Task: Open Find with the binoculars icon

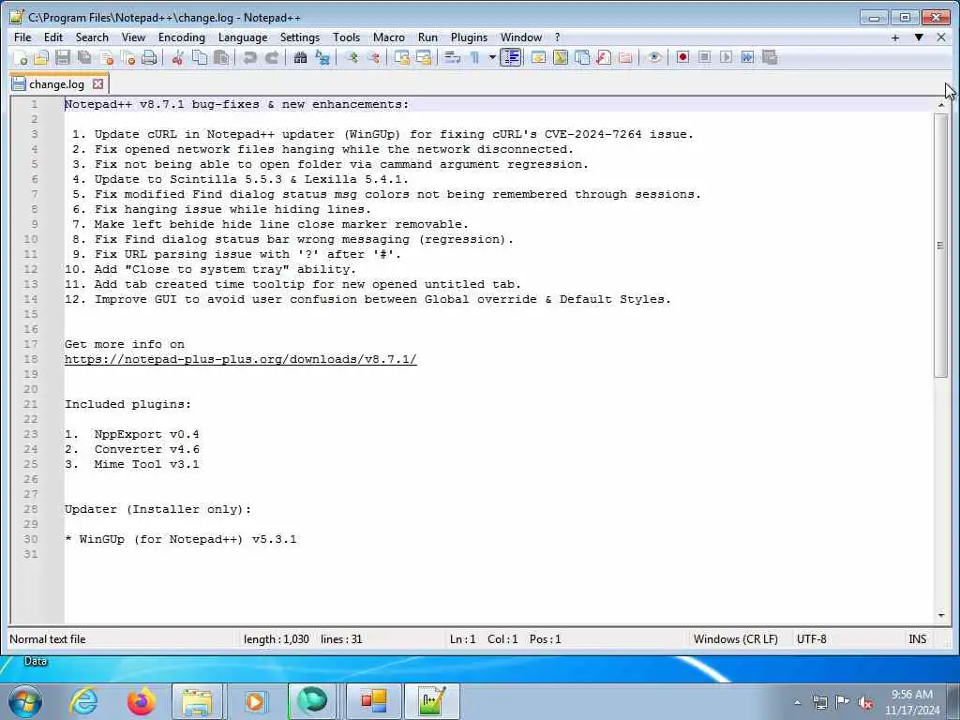Action: (x=300, y=57)
